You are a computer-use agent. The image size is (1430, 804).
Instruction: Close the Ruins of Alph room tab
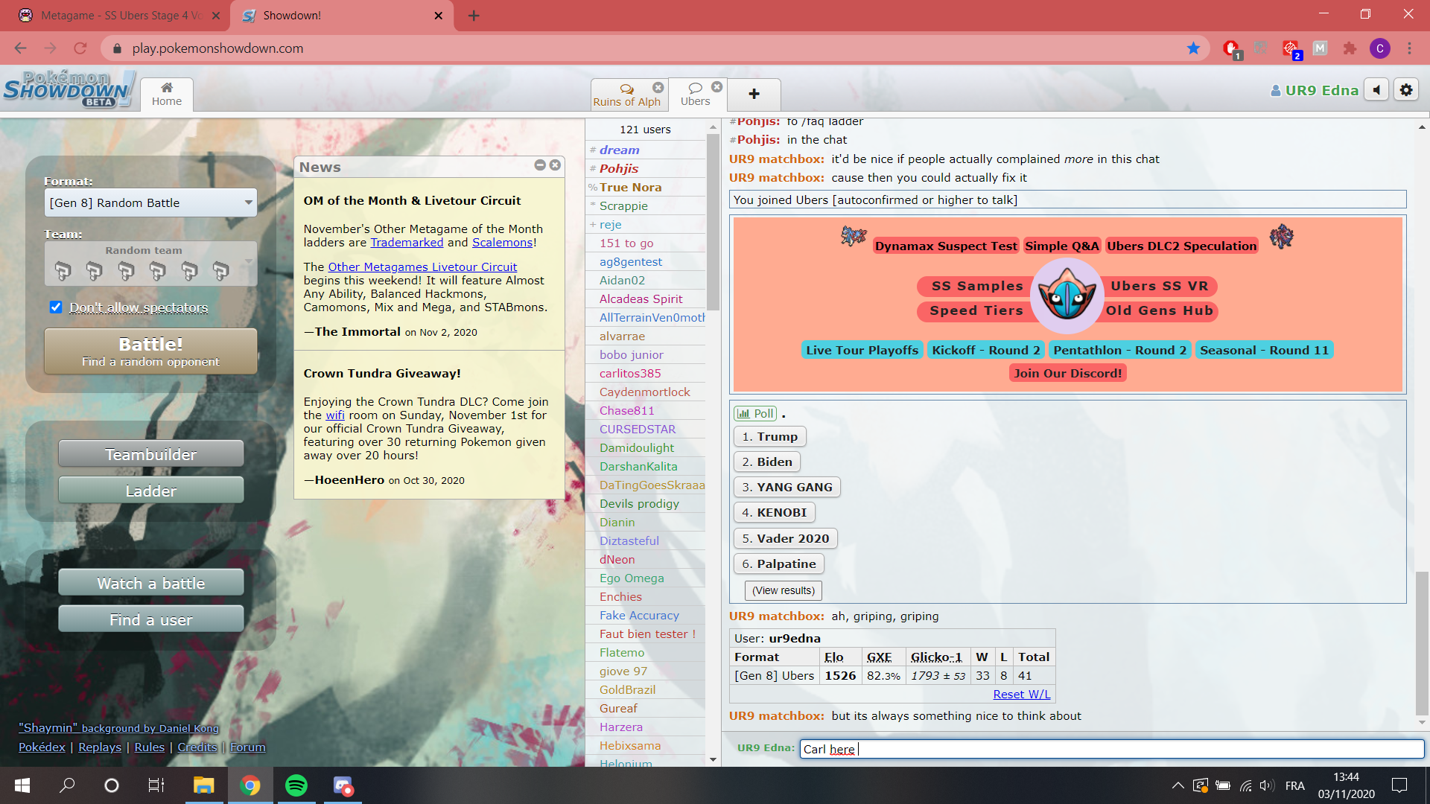click(x=658, y=87)
